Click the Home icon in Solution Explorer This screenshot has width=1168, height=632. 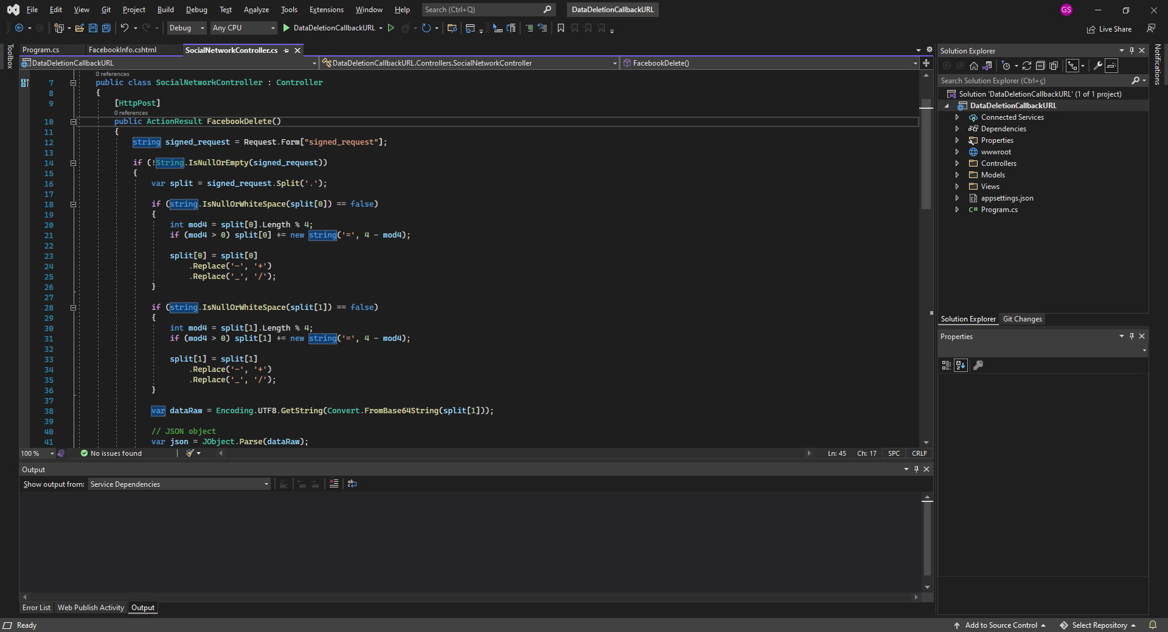(x=973, y=66)
